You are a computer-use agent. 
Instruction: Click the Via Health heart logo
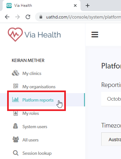coord(15,34)
